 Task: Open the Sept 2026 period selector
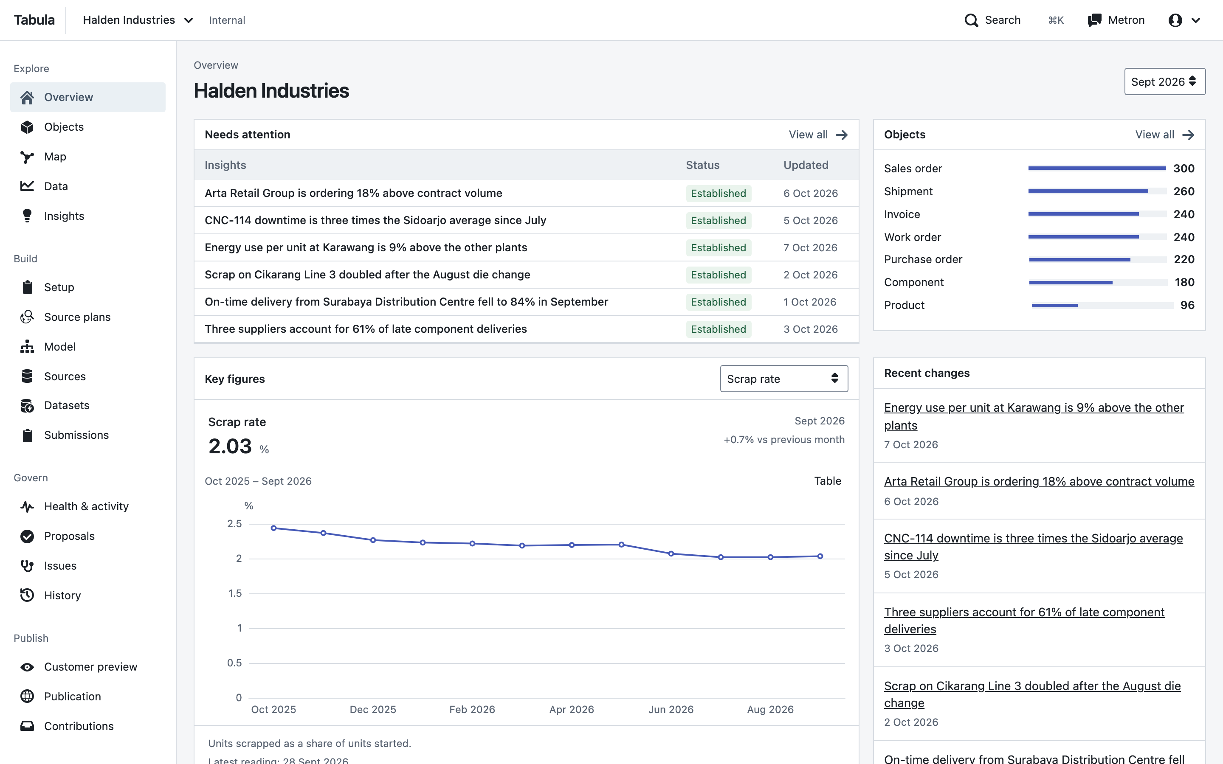tap(1164, 81)
